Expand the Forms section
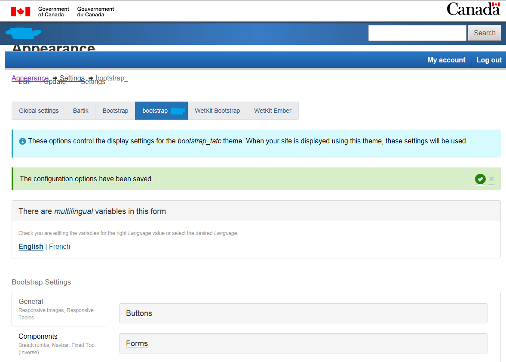Image resolution: width=506 pixels, height=362 pixels. (x=137, y=343)
